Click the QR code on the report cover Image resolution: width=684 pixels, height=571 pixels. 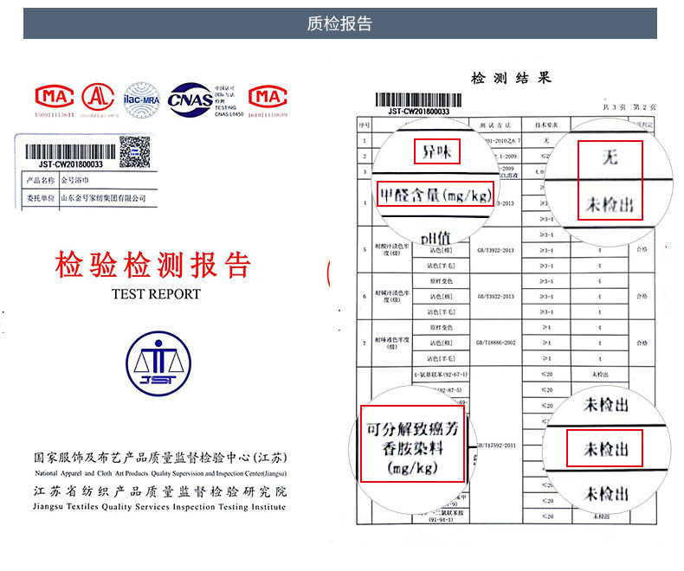(135, 151)
